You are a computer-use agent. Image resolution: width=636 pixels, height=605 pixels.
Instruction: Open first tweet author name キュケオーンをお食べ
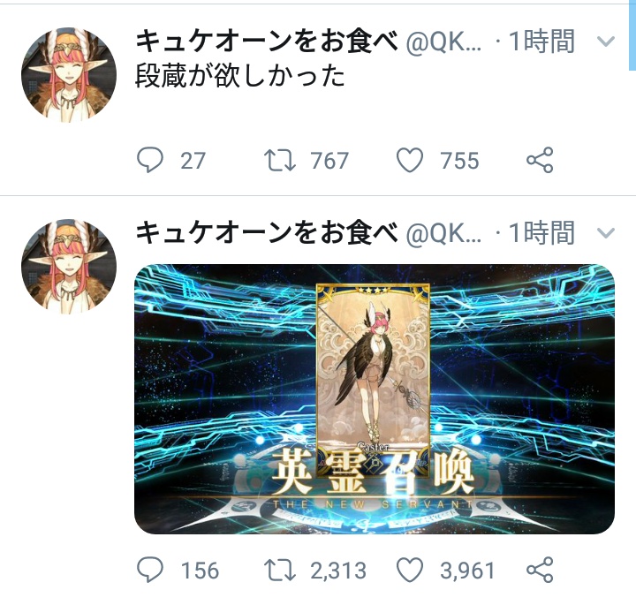point(267,42)
